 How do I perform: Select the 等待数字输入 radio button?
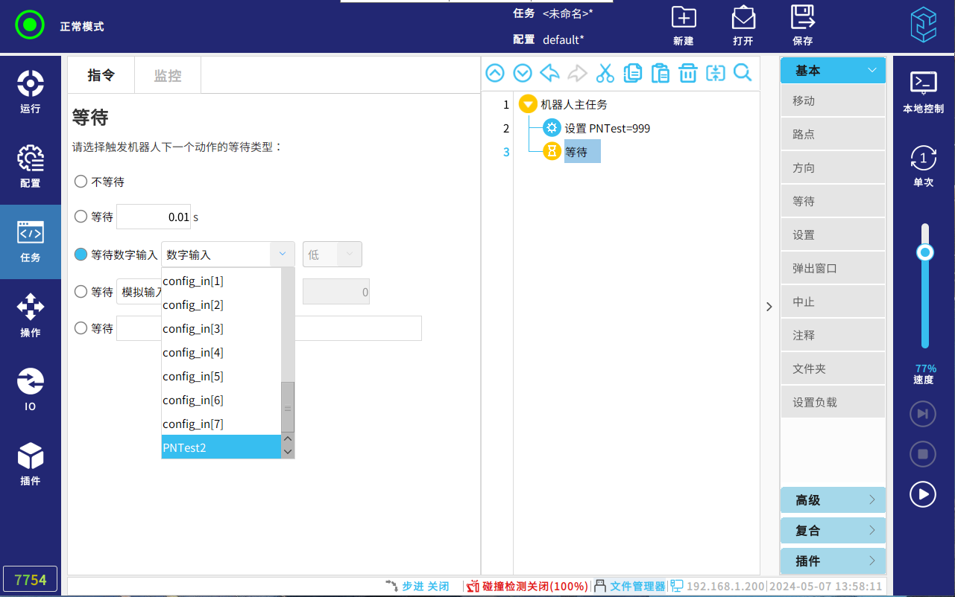click(81, 255)
